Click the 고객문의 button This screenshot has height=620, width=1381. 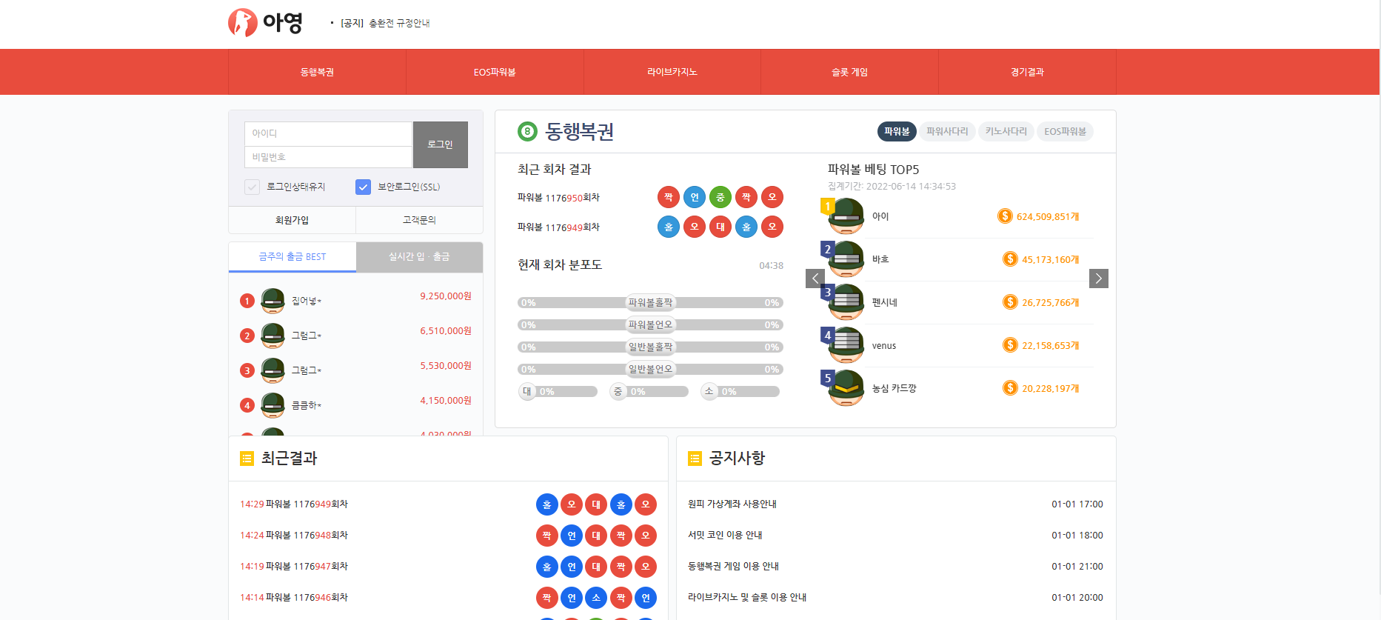[419, 220]
